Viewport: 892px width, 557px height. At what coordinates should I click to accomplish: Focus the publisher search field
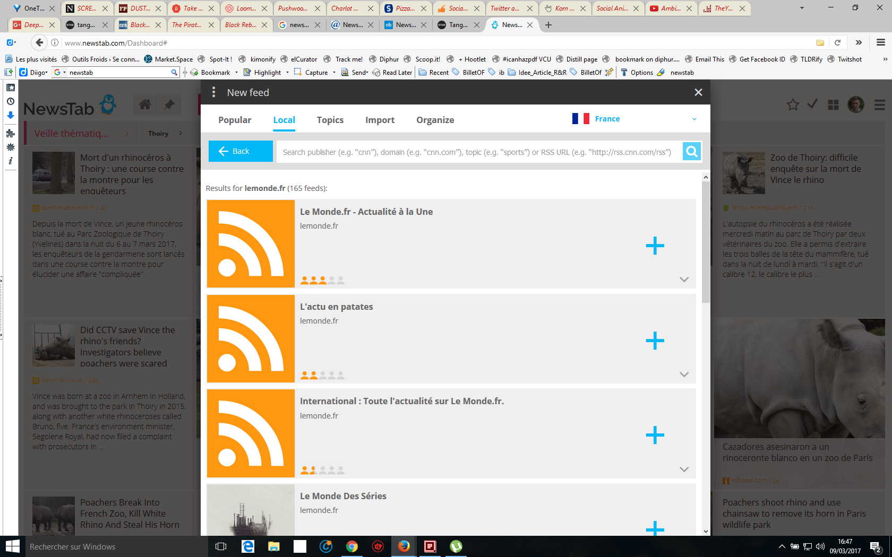(x=479, y=152)
